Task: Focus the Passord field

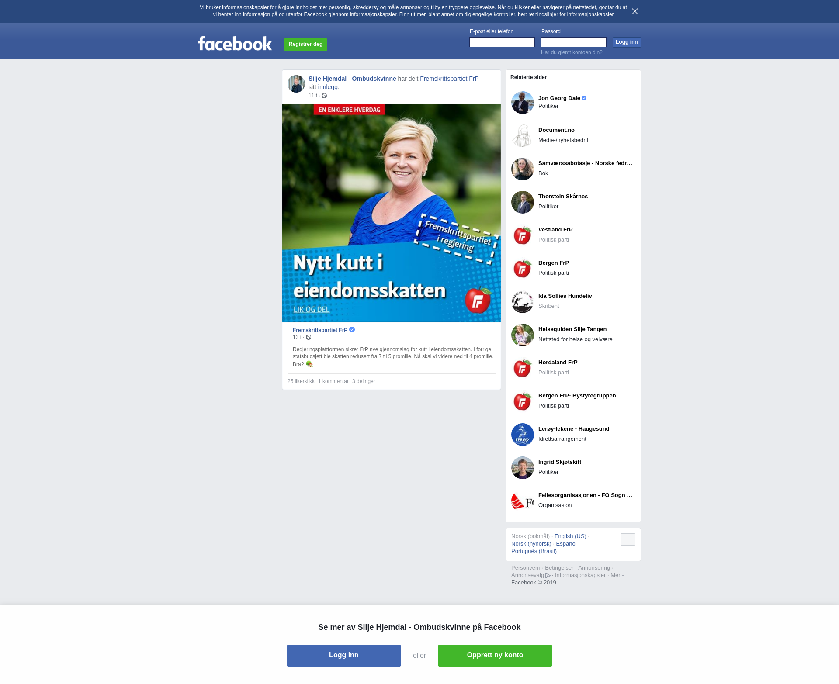Action: (574, 42)
